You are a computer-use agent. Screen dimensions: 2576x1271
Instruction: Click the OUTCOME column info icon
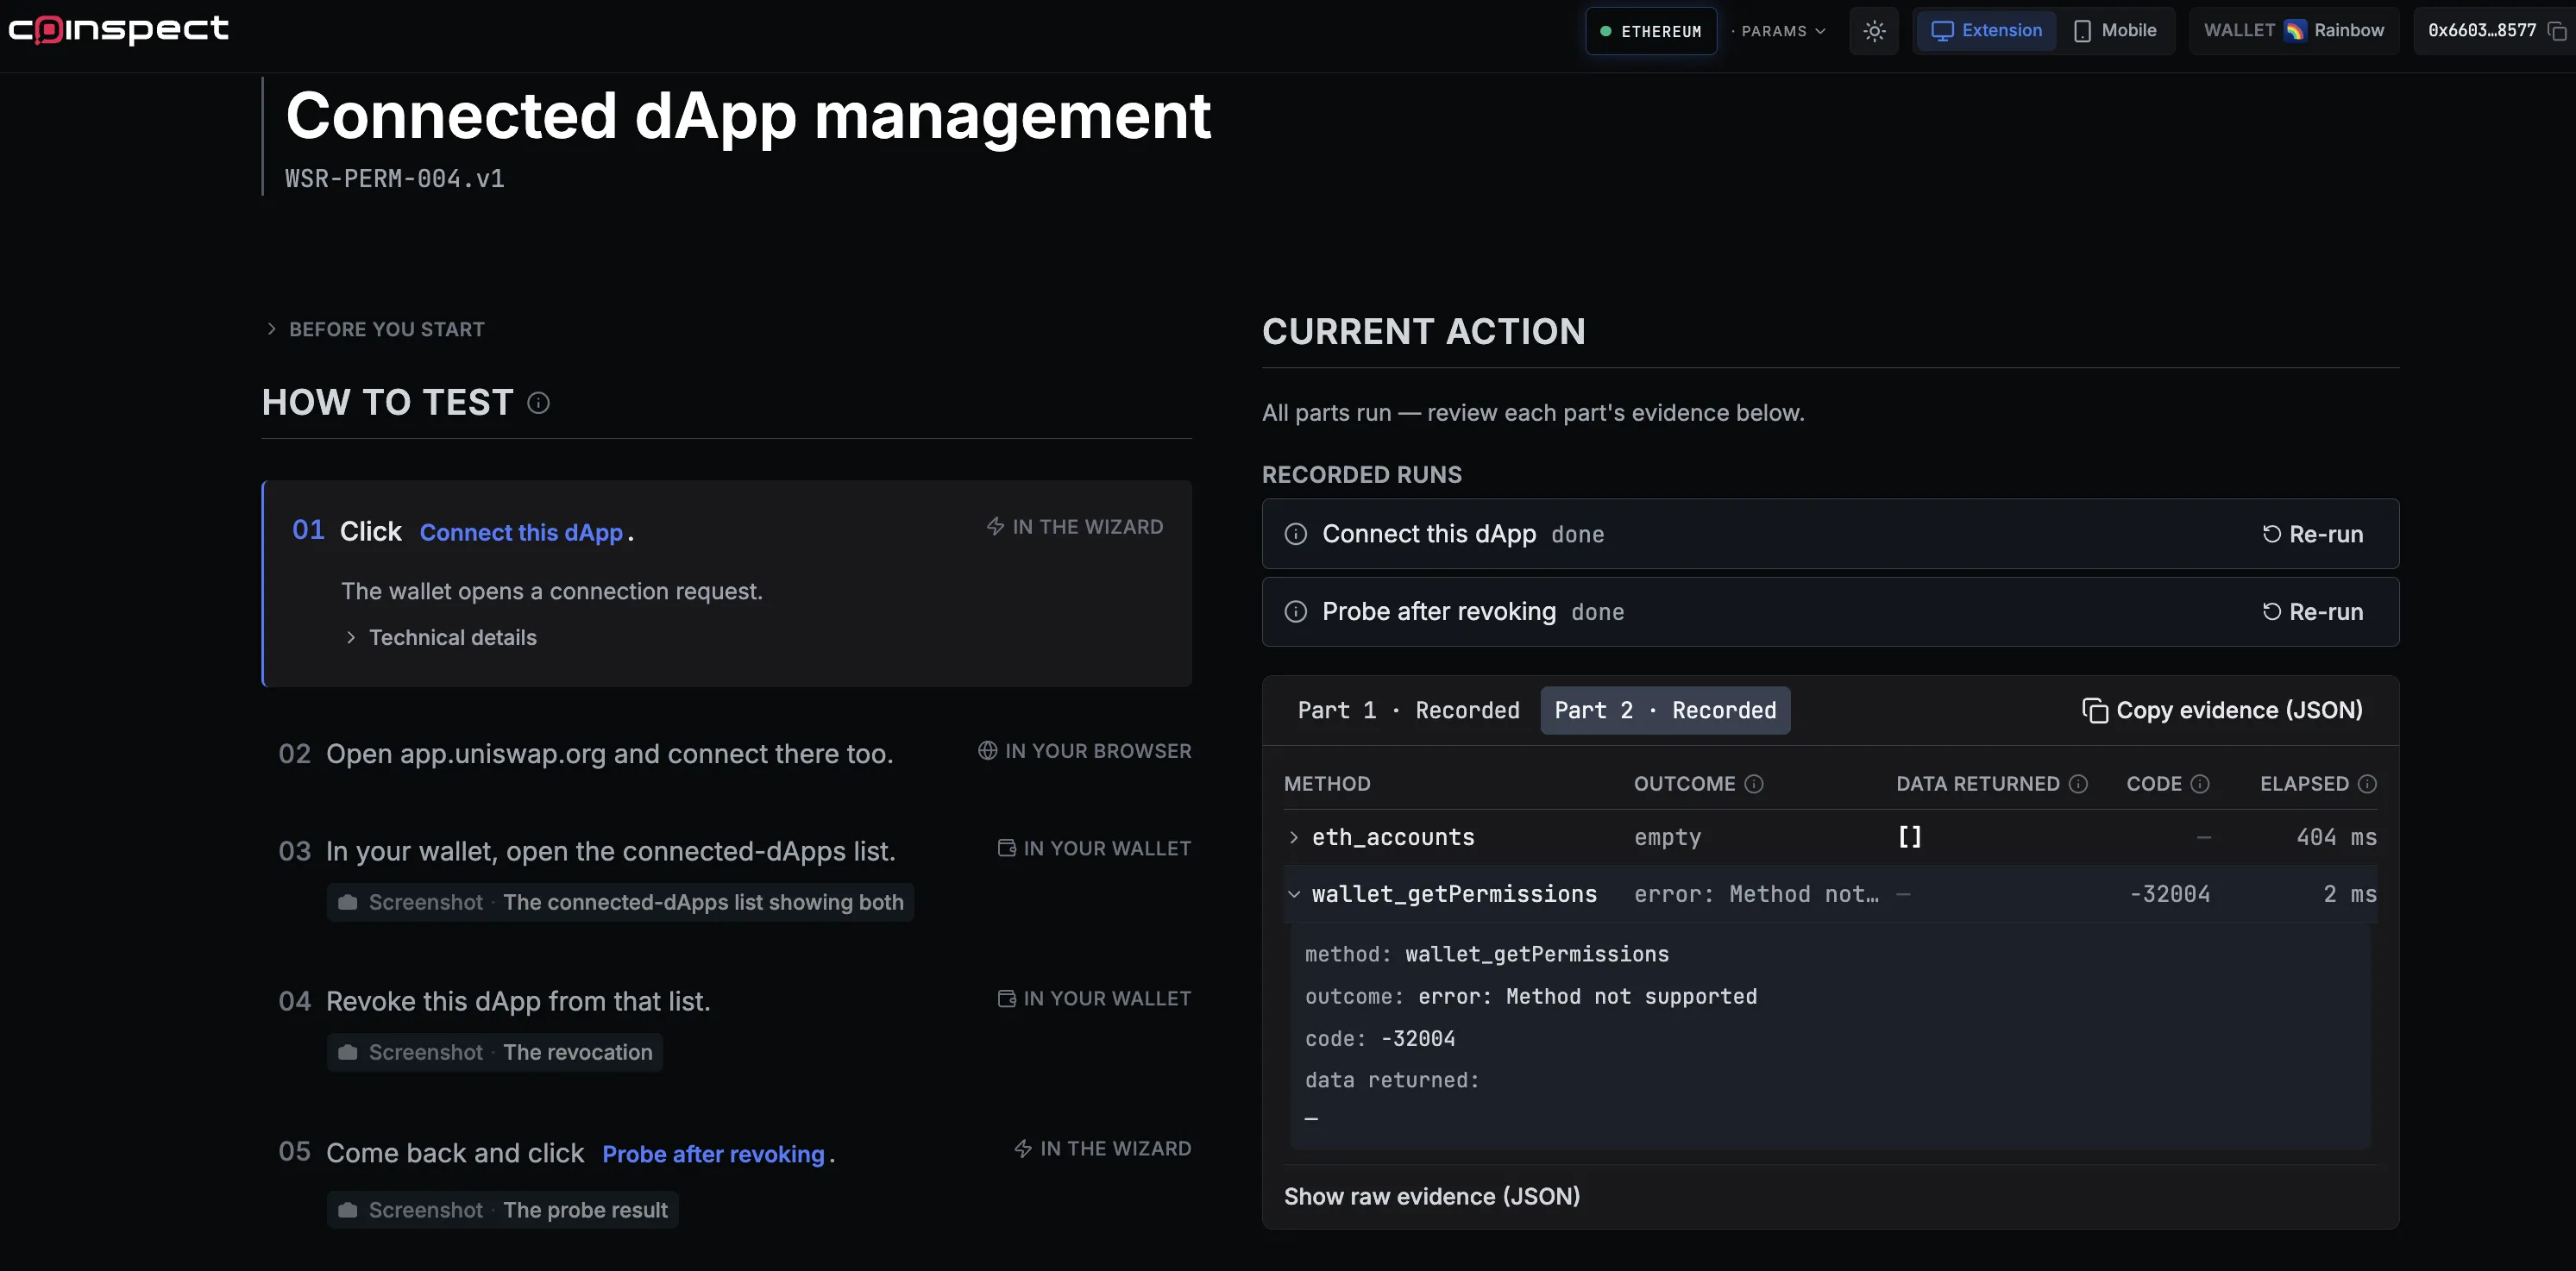click(1754, 784)
